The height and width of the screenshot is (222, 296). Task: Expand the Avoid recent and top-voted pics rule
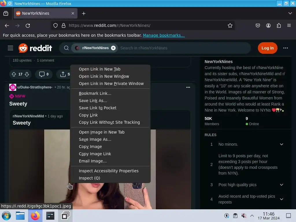click(x=282, y=199)
